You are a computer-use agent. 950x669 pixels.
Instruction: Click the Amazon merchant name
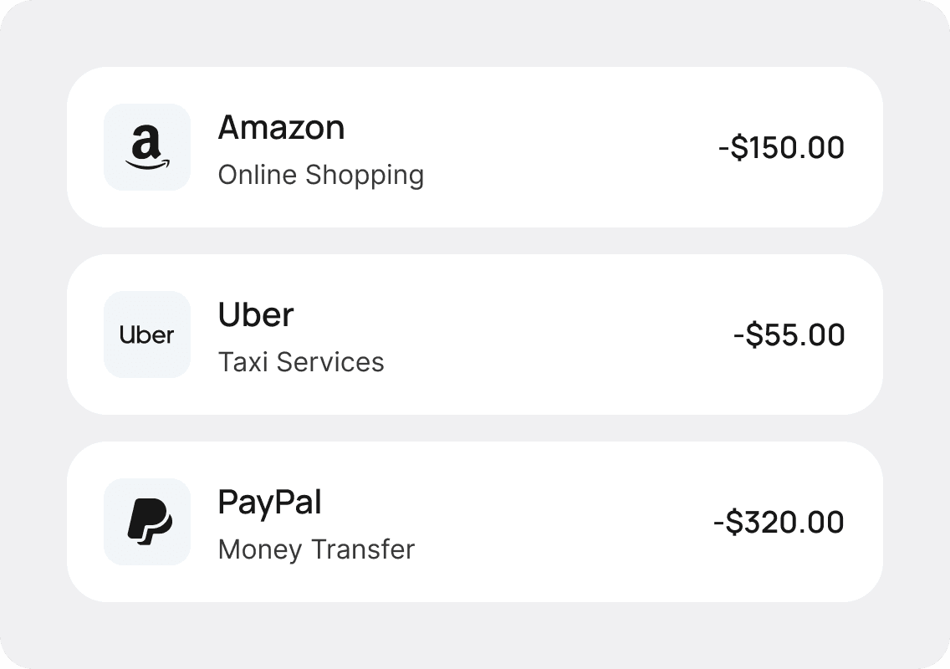281,128
